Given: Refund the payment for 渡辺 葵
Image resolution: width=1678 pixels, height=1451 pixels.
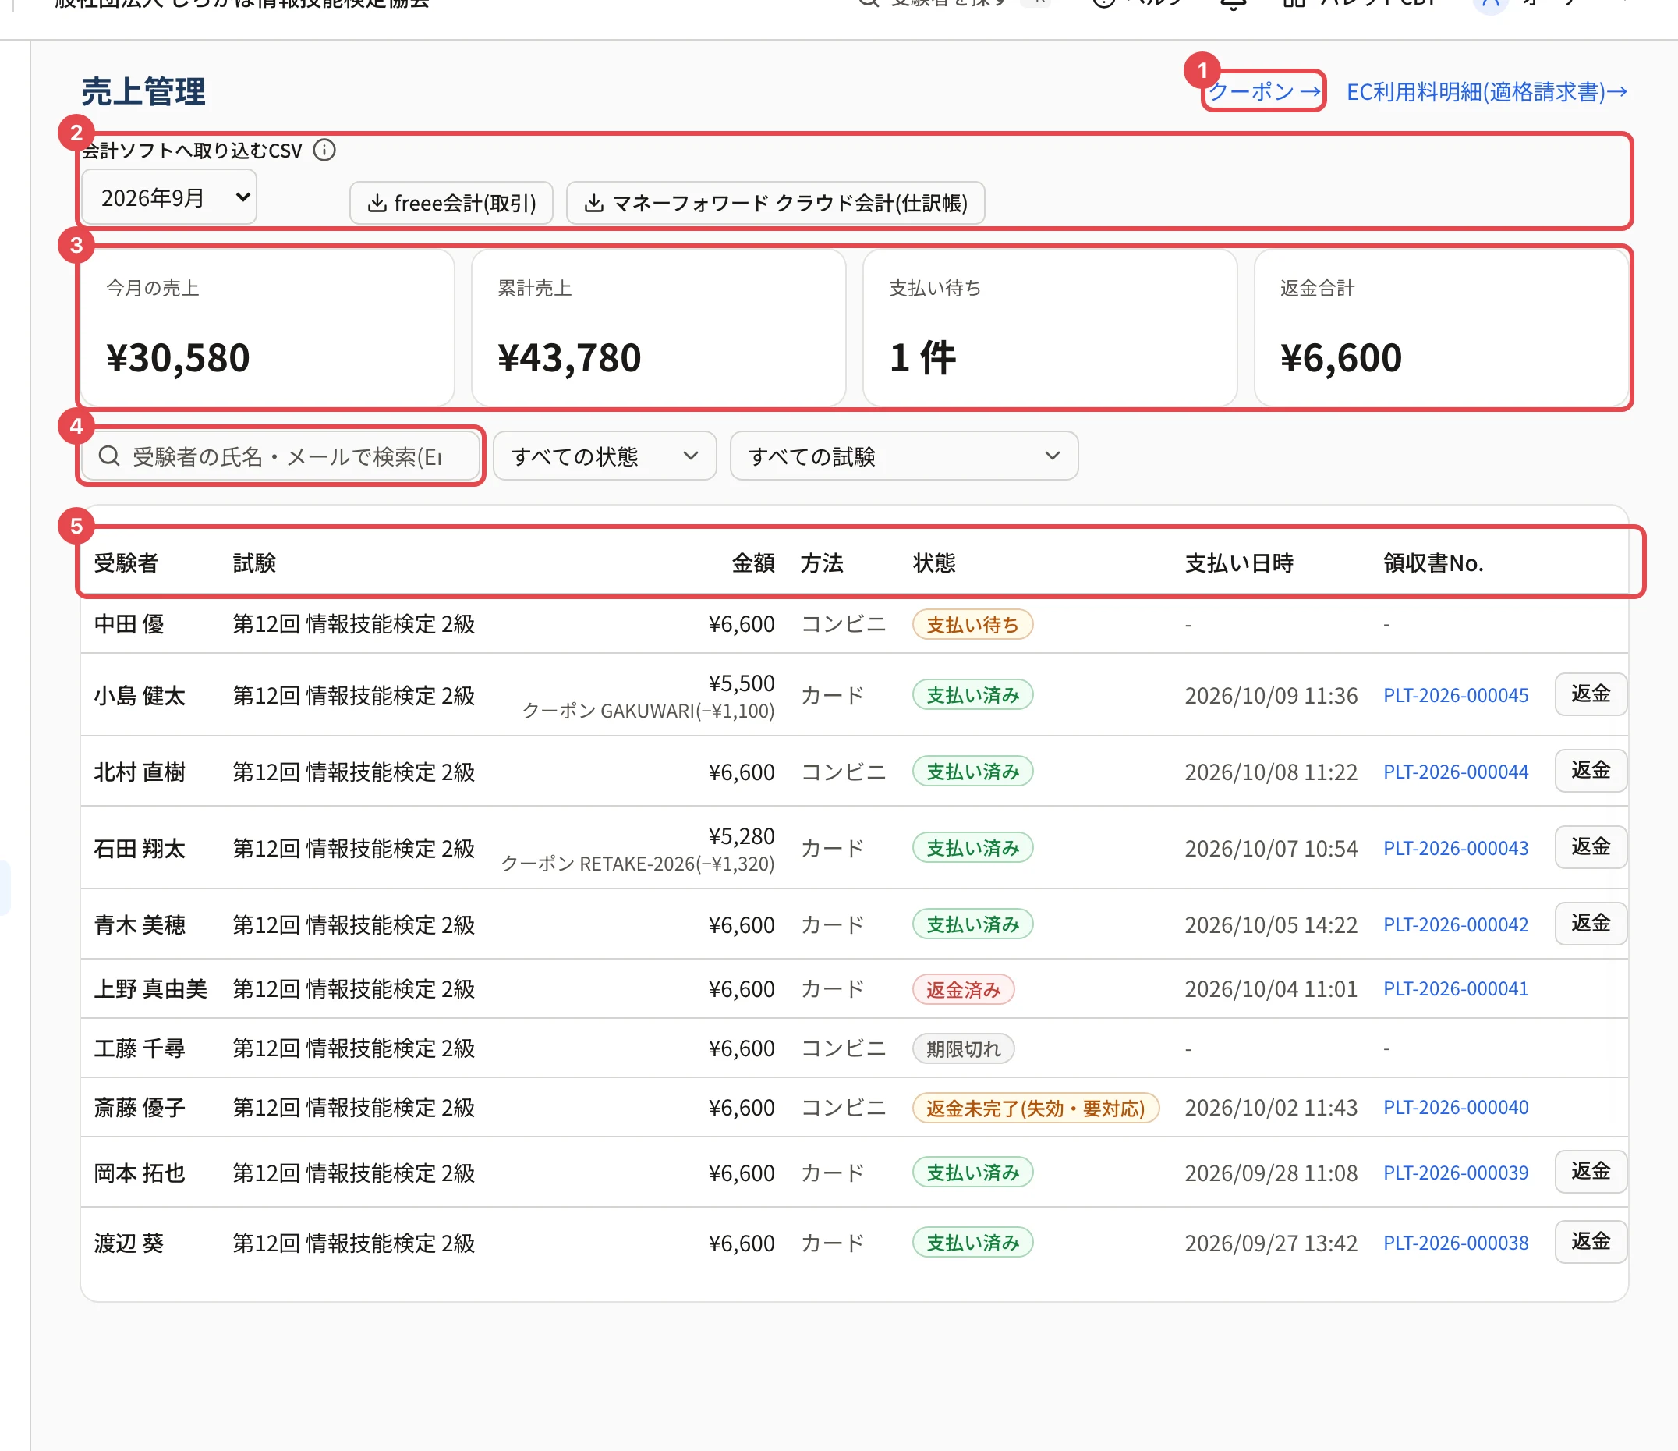Looking at the screenshot, I should click(x=1590, y=1242).
